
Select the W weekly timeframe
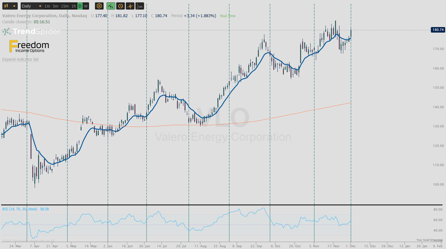[86, 6]
